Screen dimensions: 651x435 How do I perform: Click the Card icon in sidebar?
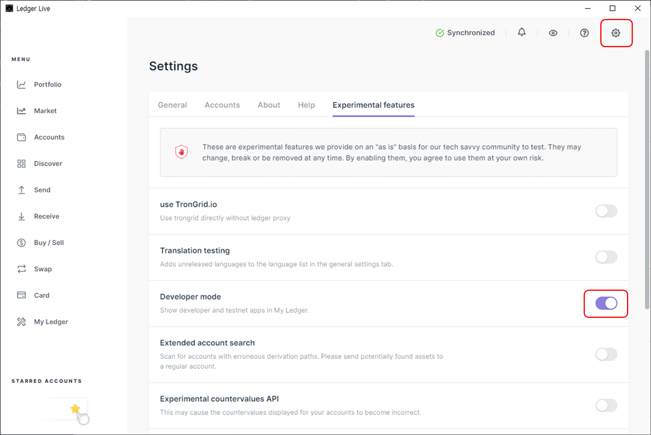21,295
